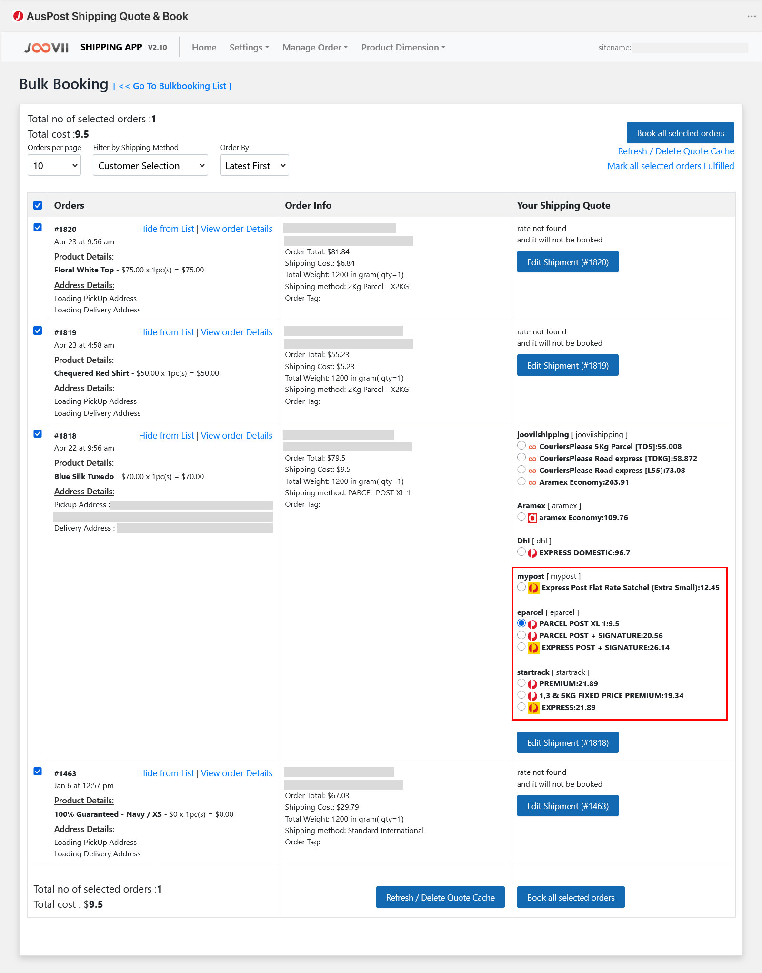
Task: Toggle the select-all checkbox in the Orders header
Action: pyautogui.click(x=38, y=205)
